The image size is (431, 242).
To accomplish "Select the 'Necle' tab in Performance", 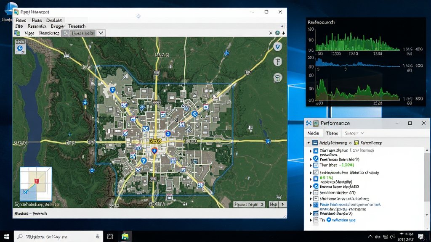I will click(x=313, y=133).
